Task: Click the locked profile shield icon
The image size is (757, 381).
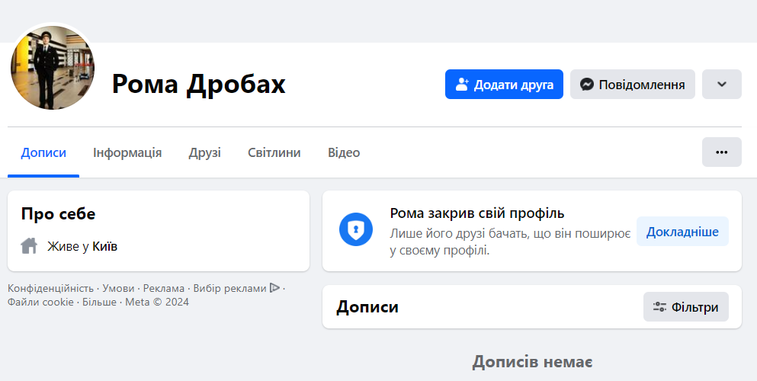Action: [355, 229]
